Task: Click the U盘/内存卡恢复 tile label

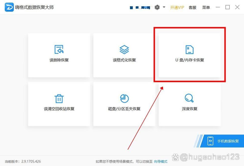Action: pyautogui.click(x=189, y=60)
